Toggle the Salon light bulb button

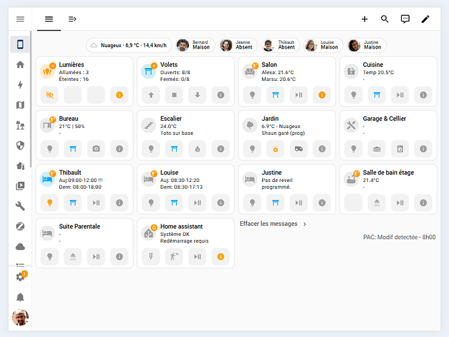pyautogui.click(x=252, y=94)
